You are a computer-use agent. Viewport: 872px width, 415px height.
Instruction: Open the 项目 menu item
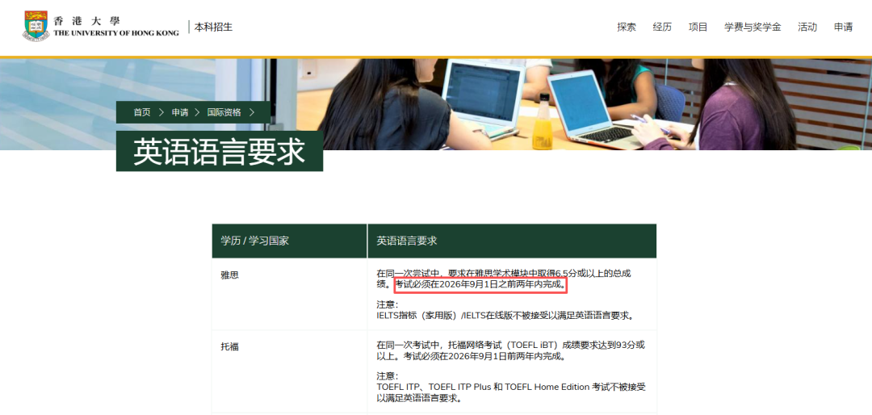[698, 27]
